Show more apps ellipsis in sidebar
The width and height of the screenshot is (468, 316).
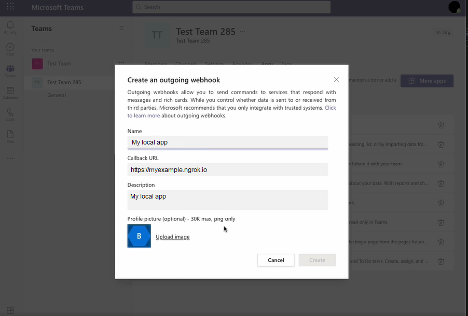(10, 158)
